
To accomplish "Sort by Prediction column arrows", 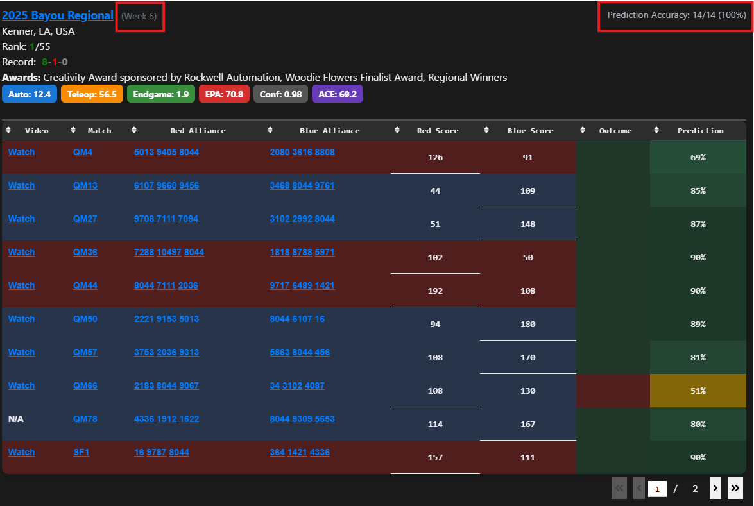I will [x=657, y=130].
